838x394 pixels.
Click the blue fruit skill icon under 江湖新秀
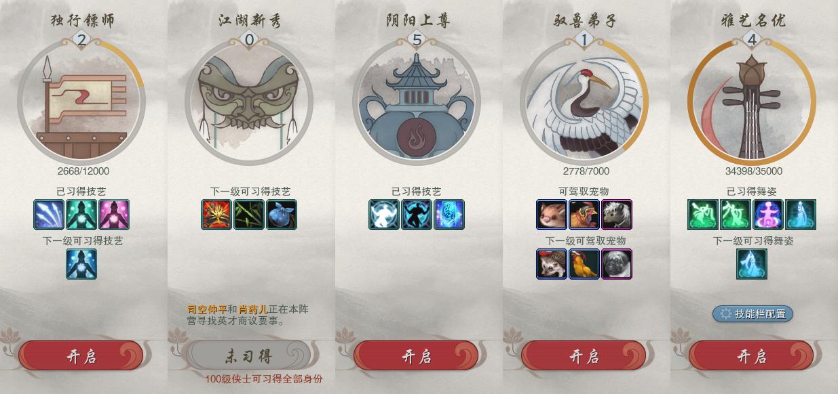coord(282,215)
